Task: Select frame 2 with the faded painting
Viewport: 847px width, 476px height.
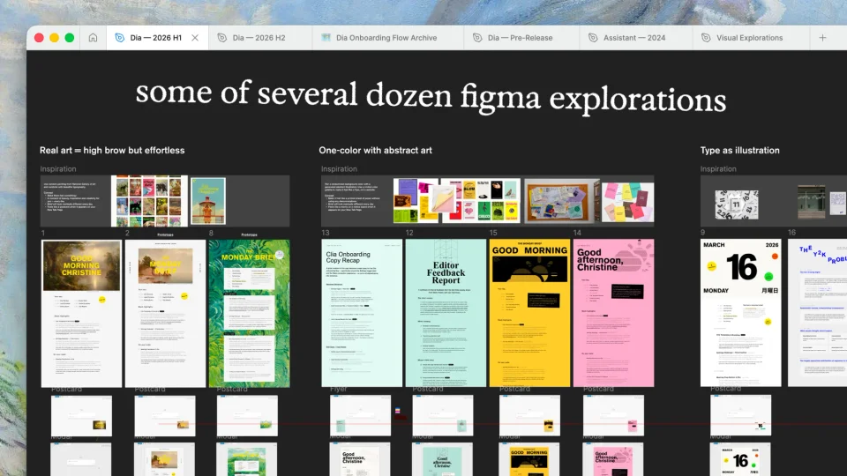Action: pos(165,313)
